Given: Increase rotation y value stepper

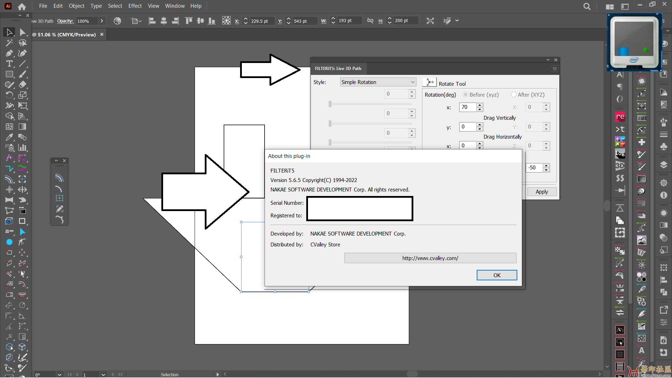Looking at the screenshot, I should (480, 125).
